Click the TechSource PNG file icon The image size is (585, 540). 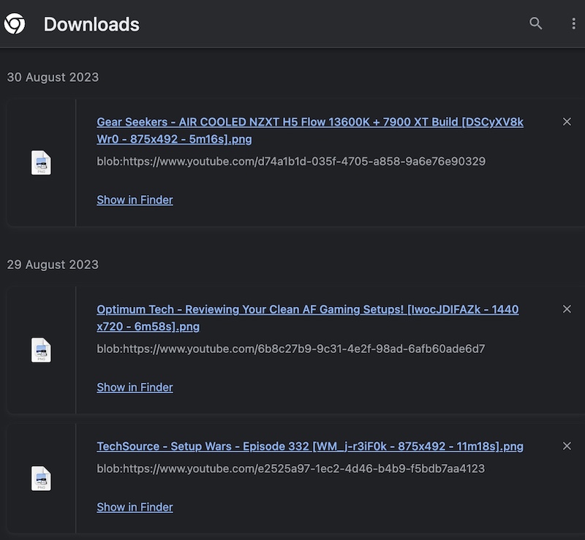(41, 479)
